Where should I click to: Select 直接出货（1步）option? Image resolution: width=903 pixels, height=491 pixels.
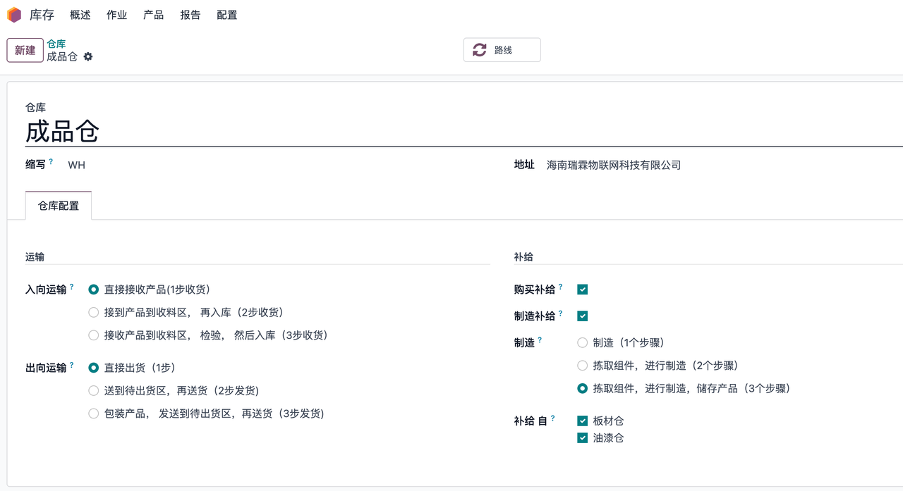pos(94,368)
